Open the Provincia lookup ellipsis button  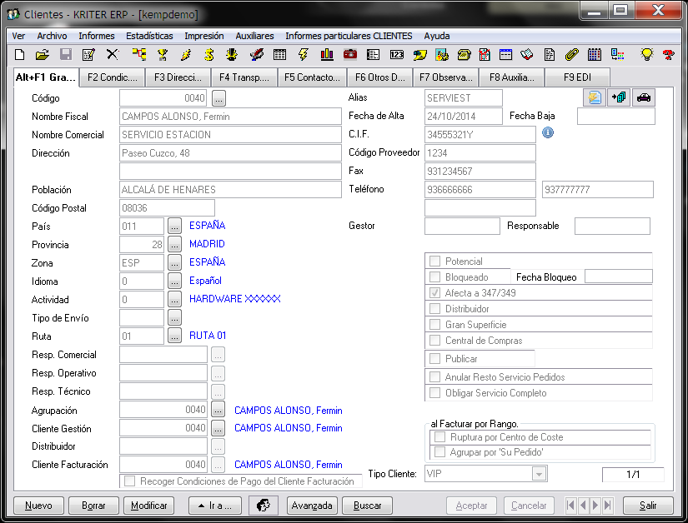(174, 245)
